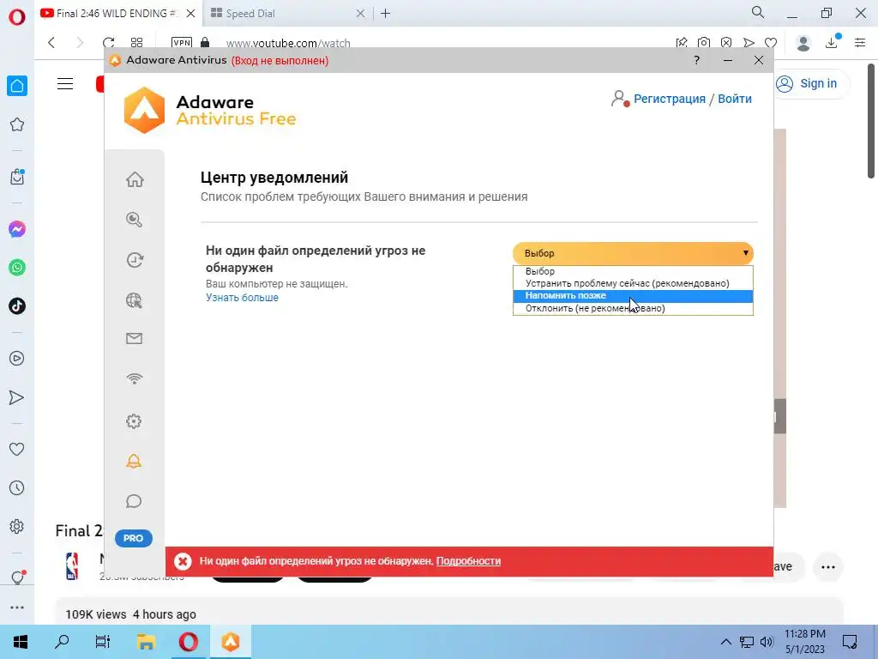The height and width of the screenshot is (659, 878).
Task: Open Opera sidebar settings gear
Action: [17, 527]
